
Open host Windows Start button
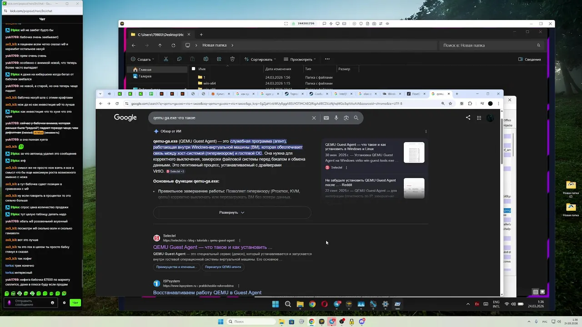221,322
